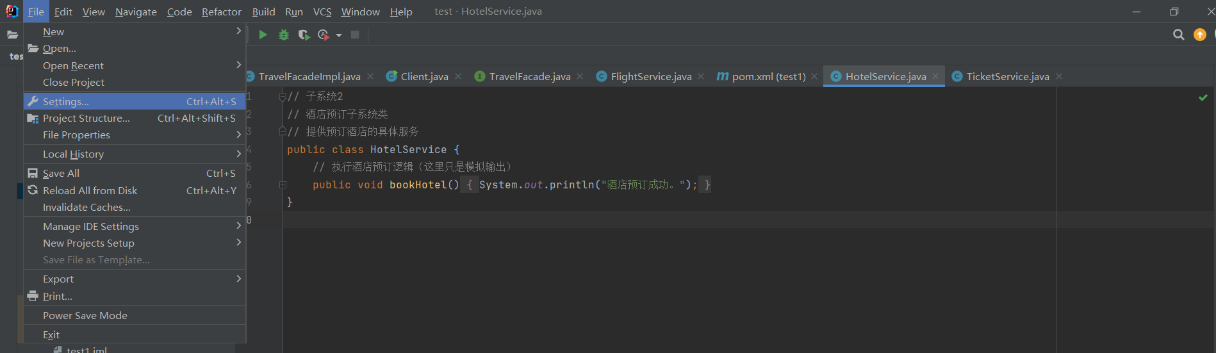Open the Edit menu
This screenshot has width=1216, height=353.
tap(63, 12)
